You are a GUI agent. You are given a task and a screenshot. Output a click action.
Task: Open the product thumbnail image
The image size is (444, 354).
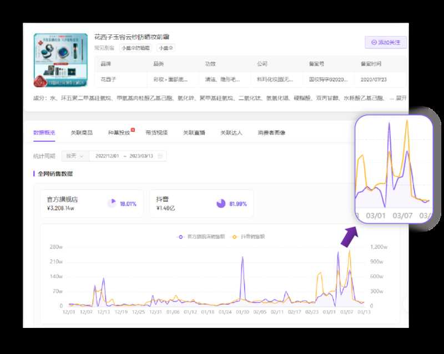click(60, 61)
